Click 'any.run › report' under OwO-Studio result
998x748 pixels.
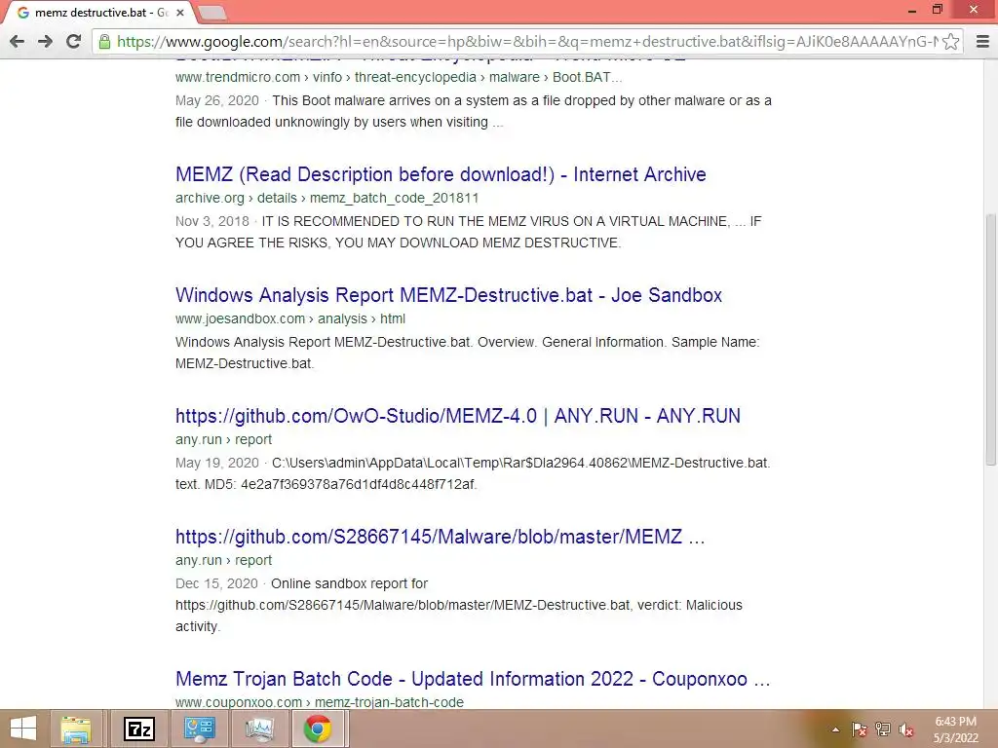[x=223, y=439]
